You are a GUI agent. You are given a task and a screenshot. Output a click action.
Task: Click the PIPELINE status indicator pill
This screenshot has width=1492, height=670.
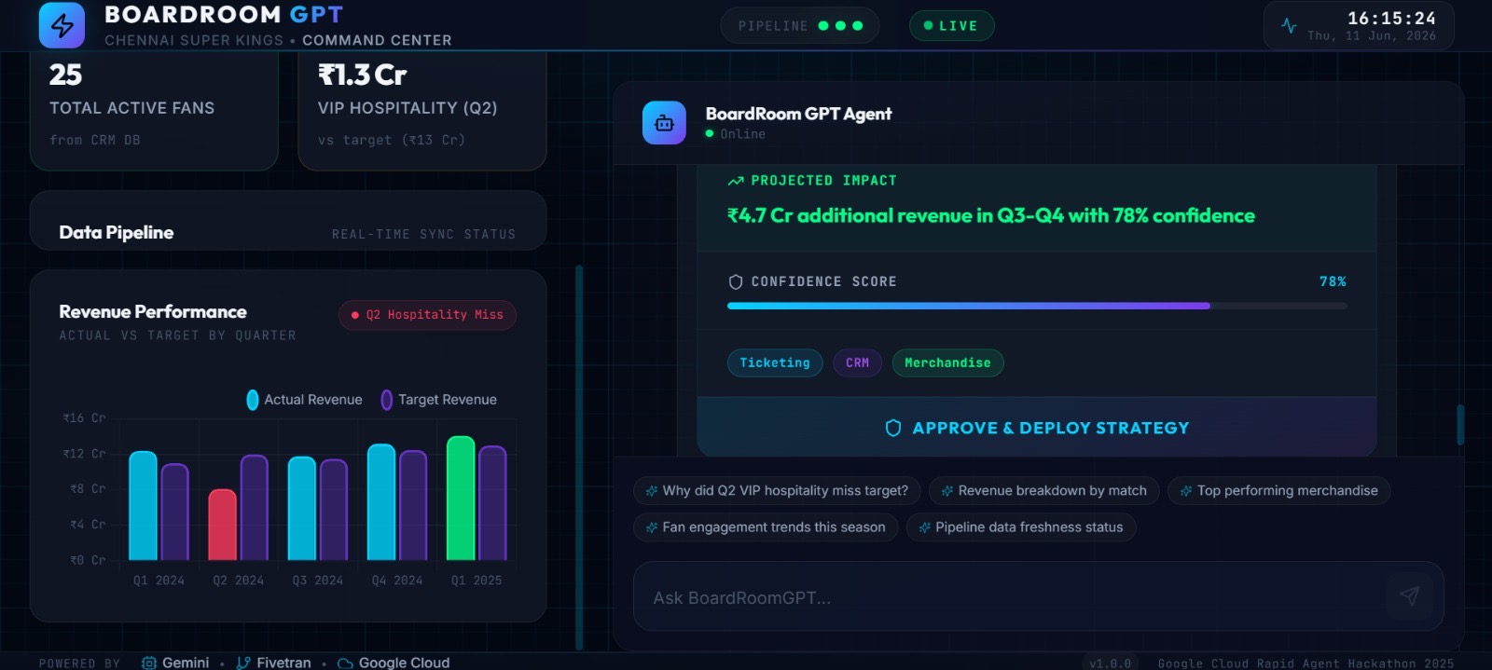coord(800,26)
